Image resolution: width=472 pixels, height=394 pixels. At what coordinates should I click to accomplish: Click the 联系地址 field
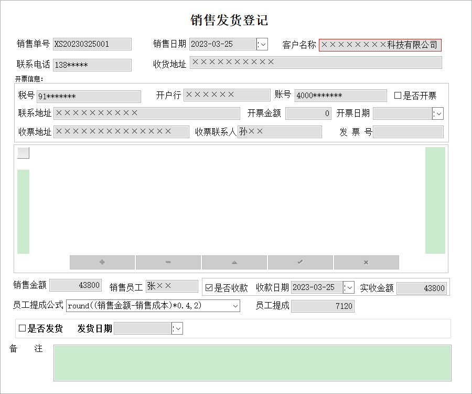(147, 113)
